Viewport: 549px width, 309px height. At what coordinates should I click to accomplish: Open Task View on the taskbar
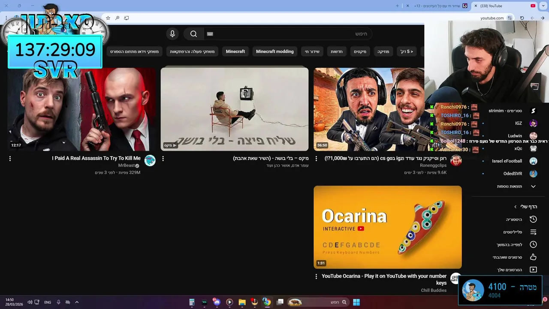point(280,302)
